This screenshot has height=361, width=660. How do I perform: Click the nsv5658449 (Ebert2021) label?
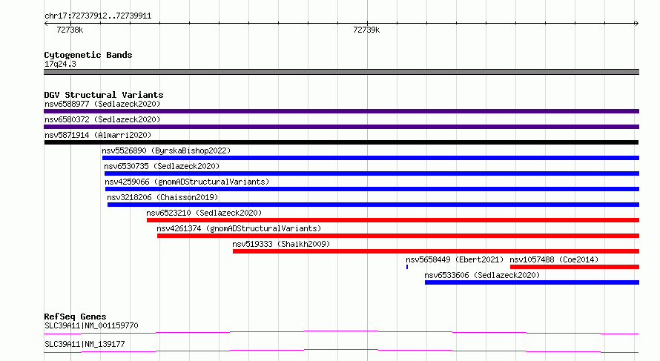click(x=455, y=259)
